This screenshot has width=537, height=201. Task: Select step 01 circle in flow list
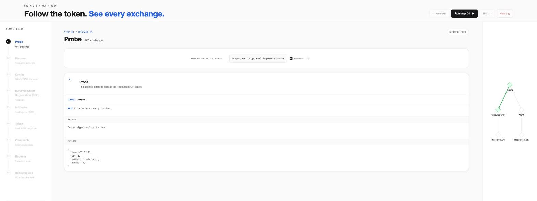point(8,41)
